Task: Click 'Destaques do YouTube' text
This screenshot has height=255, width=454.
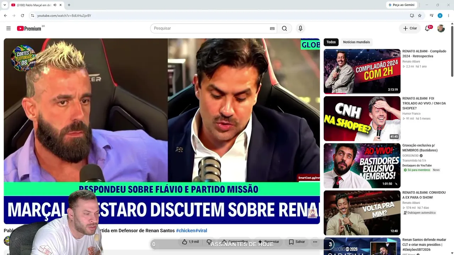Action: (x=417, y=165)
